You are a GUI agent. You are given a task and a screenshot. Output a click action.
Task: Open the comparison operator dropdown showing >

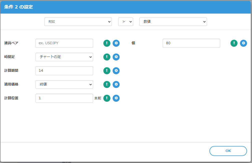(125, 22)
